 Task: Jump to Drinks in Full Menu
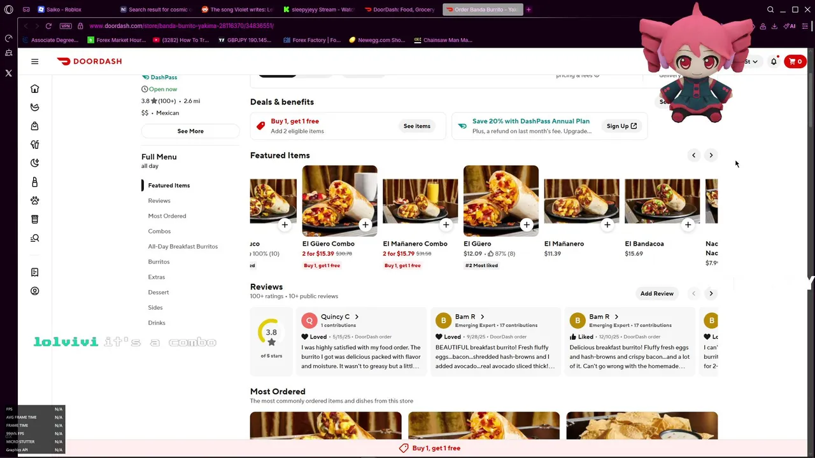157,323
